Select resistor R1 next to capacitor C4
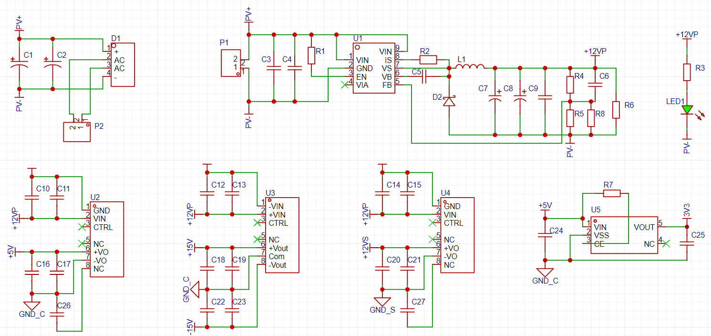Image resolution: width=711 pixels, height=336 pixels. [x=311, y=55]
